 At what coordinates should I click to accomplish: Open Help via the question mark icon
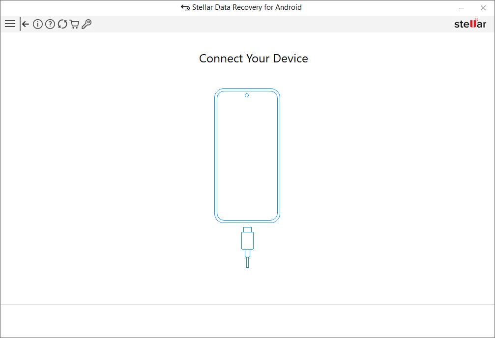50,24
